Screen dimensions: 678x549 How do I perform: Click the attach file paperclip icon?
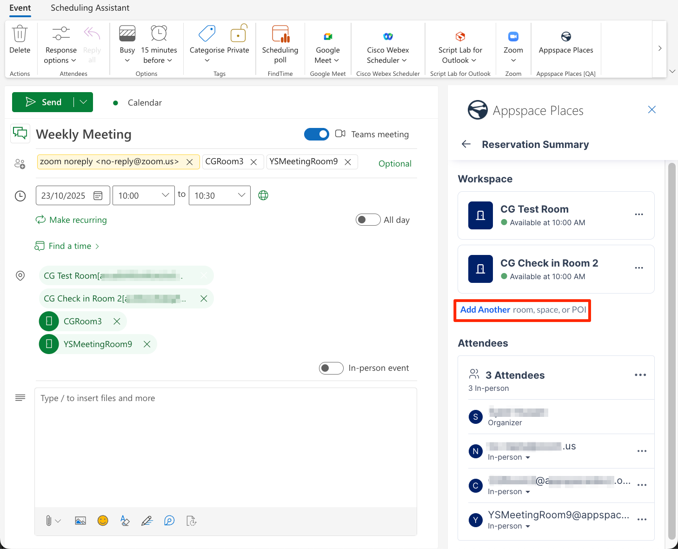(x=48, y=521)
